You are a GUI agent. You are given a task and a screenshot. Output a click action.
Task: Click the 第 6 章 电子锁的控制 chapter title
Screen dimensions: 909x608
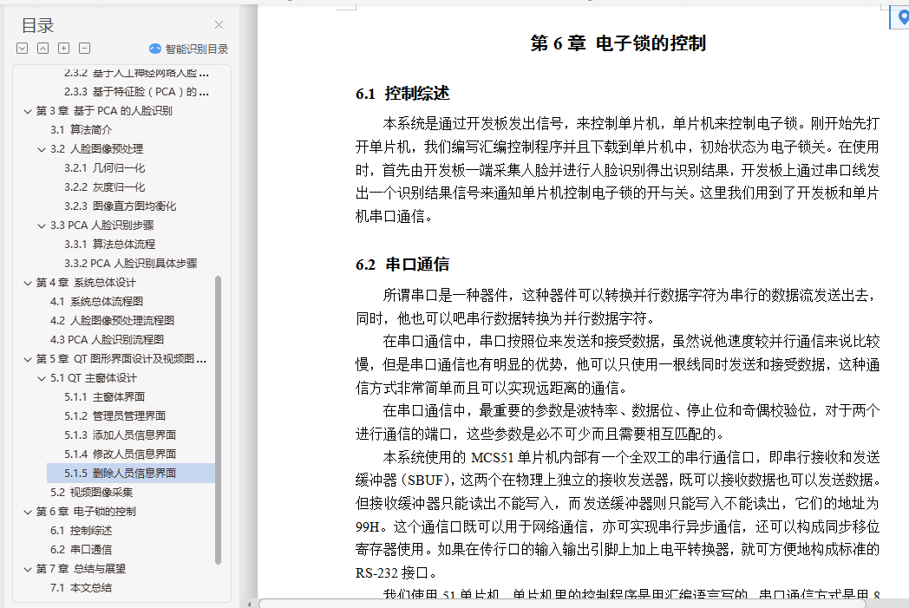tap(618, 43)
